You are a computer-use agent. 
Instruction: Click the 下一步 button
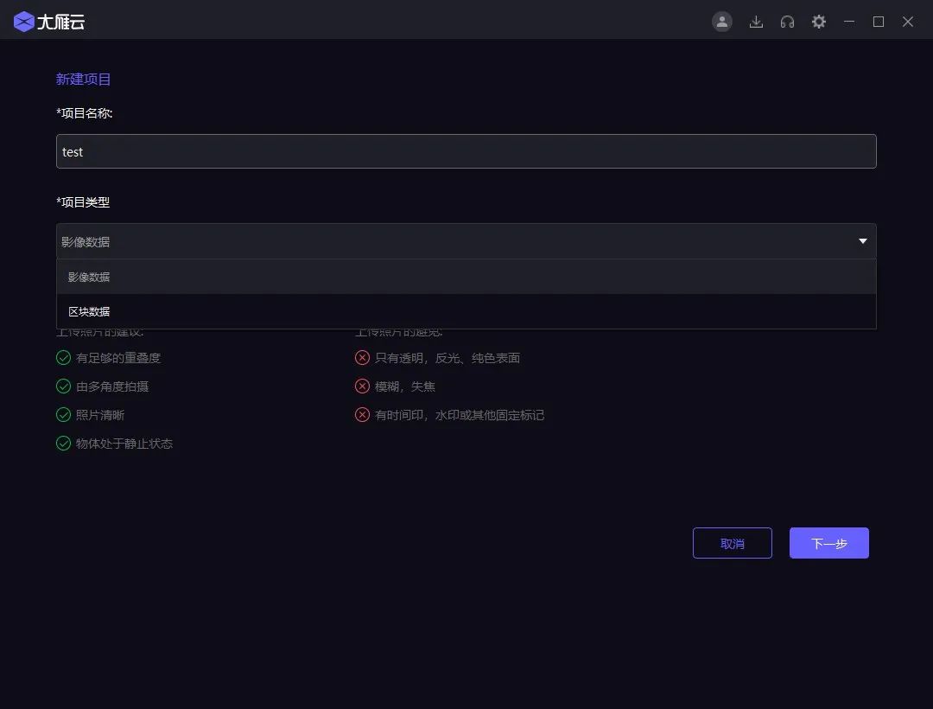click(x=828, y=543)
